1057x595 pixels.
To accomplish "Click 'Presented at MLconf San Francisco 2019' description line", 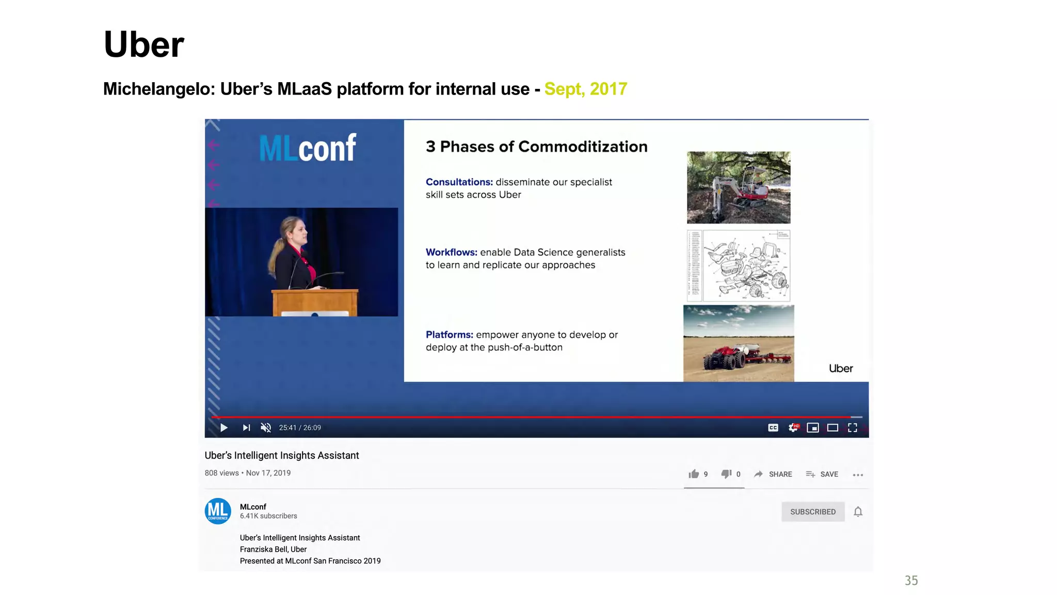I will coord(310,561).
